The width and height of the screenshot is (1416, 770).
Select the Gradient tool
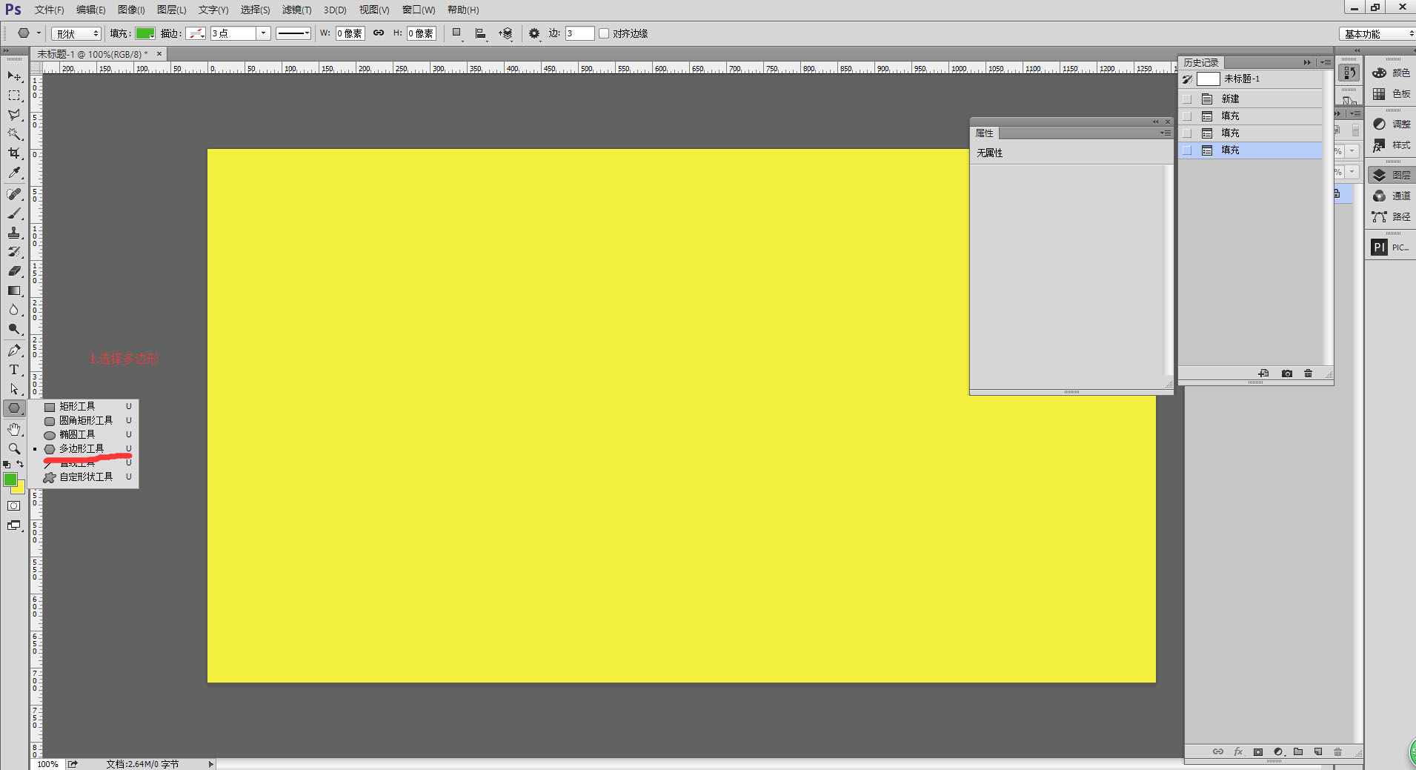14,291
